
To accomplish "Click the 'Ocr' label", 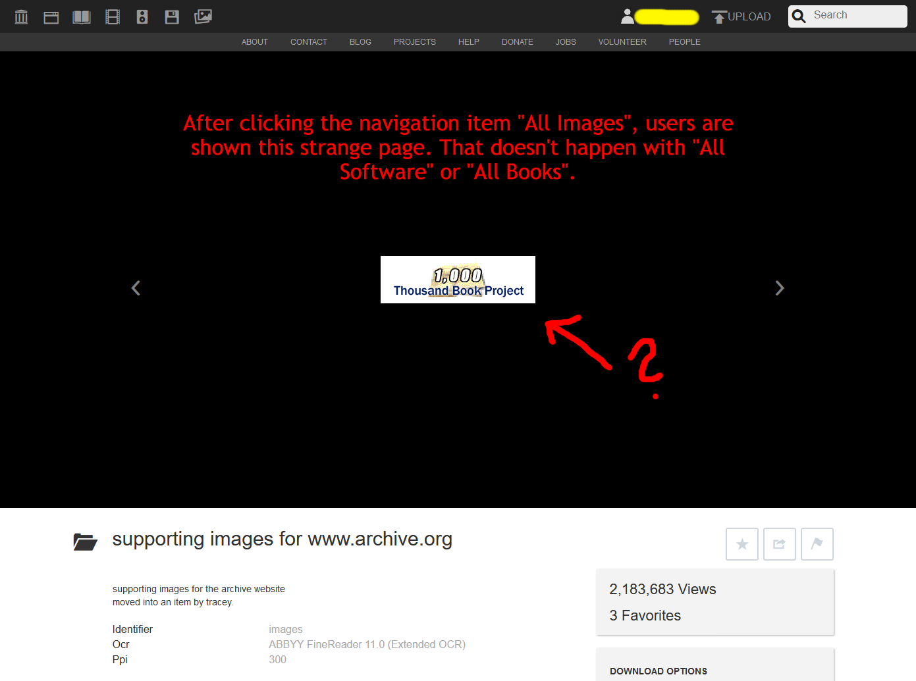I will [x=121, y=645].
